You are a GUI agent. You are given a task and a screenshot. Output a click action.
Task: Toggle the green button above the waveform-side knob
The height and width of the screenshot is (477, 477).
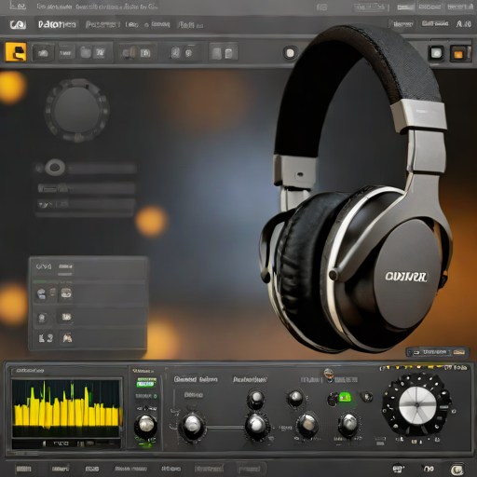146,382
